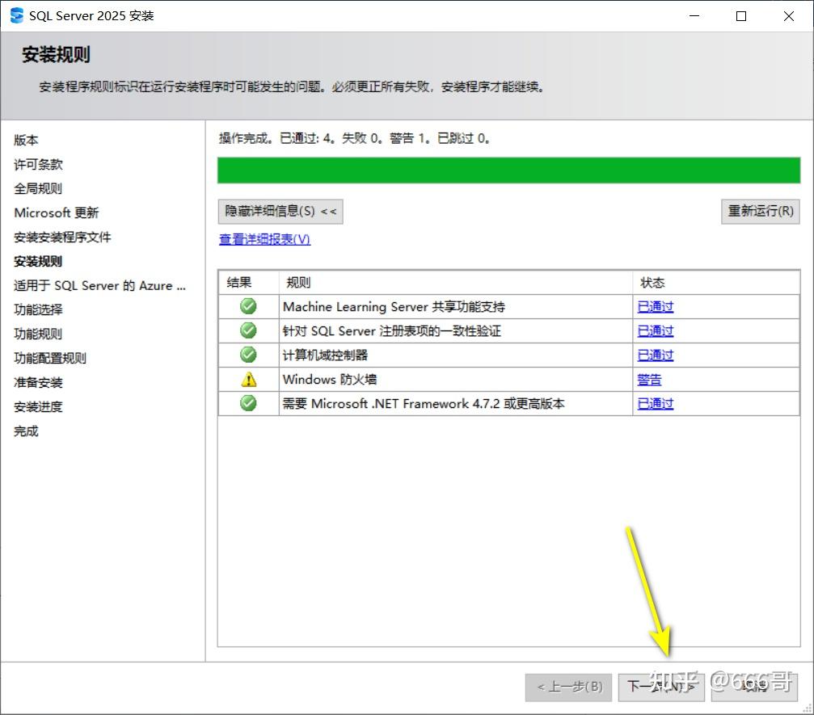Collapse details with 隐藏详细信息(S) button
814x715 pixels.
(x=280, y=211)
